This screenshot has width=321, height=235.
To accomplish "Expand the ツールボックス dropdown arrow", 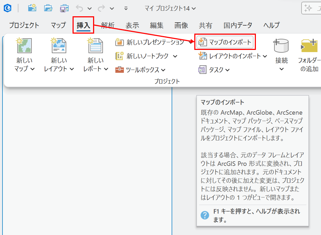I will point(163,70).
